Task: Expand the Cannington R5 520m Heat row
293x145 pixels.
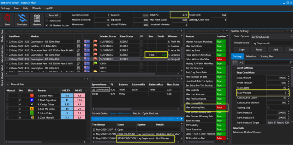Action: pyautogui.click(x=6, y=41)
